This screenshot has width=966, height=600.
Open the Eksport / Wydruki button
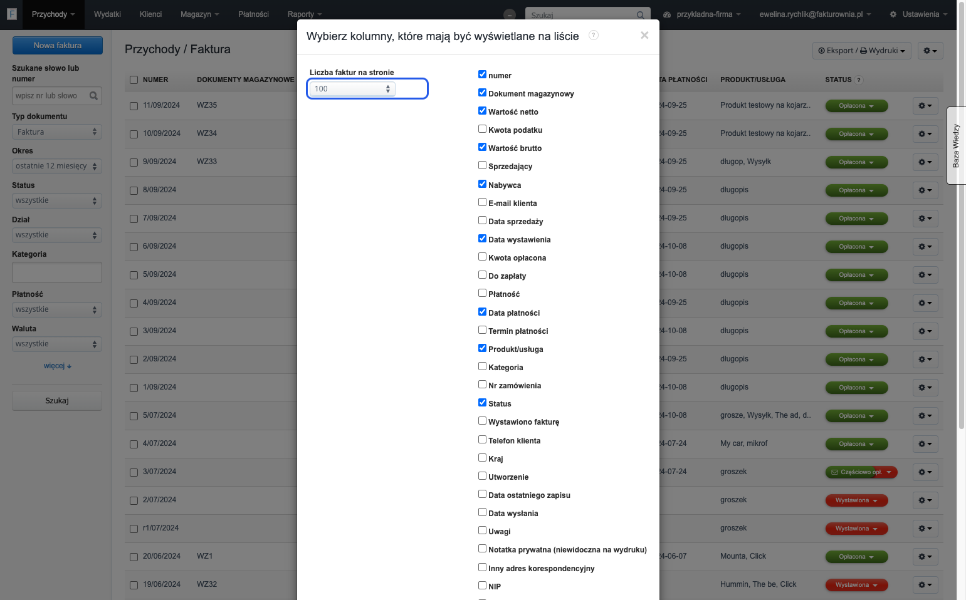tap(862, 51)
